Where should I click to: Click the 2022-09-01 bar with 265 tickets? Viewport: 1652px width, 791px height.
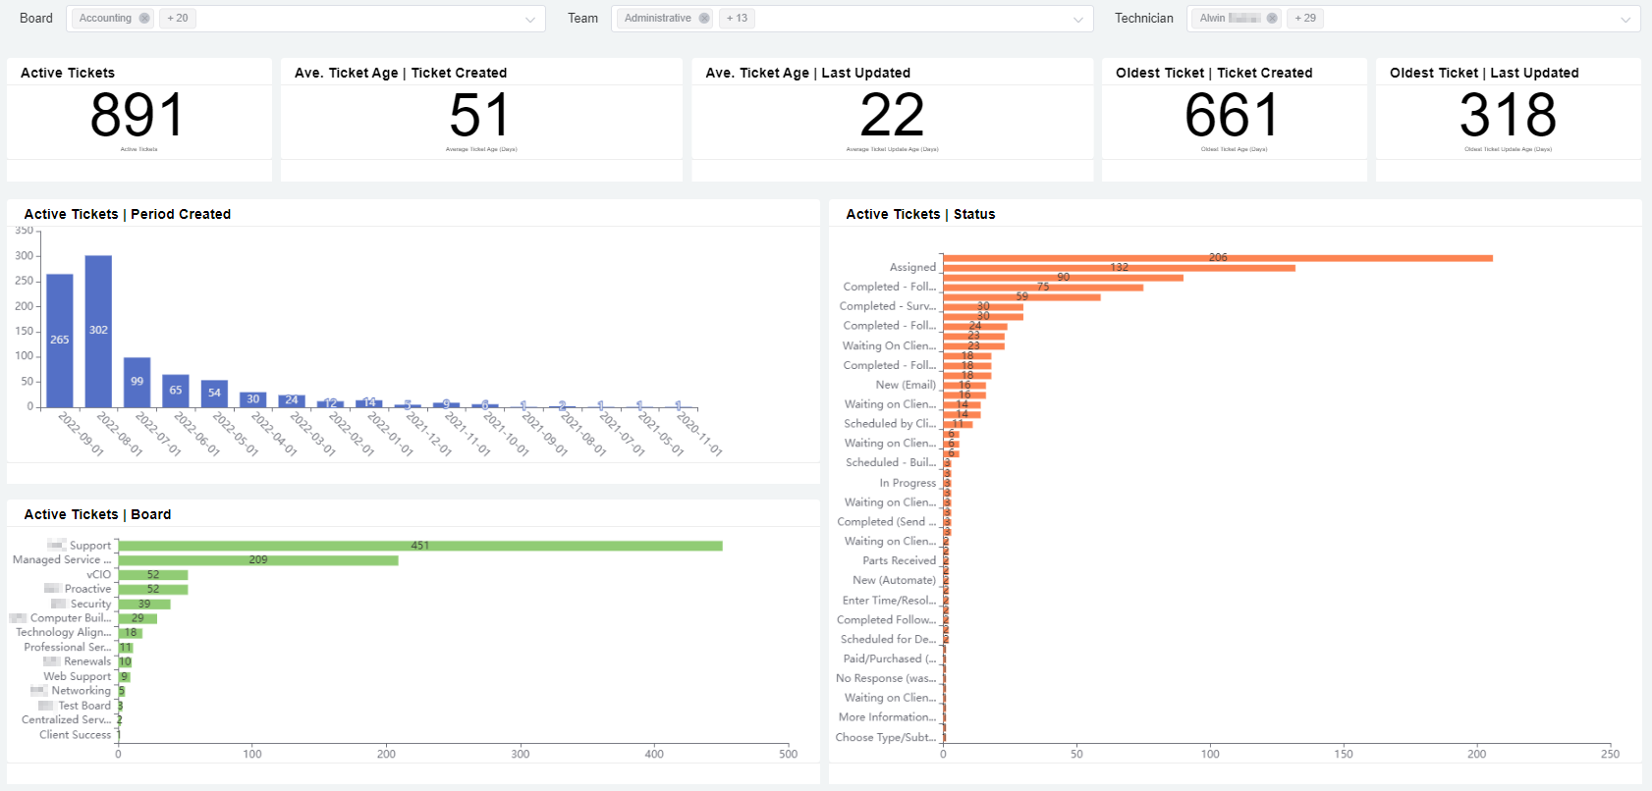click(60, 340)
